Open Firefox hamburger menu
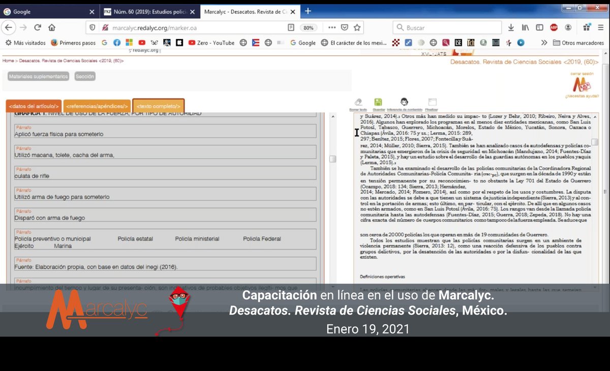Viewport: 610px width, 371px height. tap(601, 27)
